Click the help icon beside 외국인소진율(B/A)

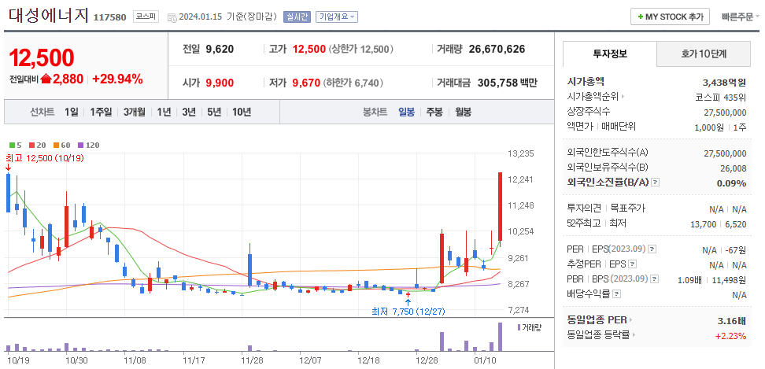656,183
